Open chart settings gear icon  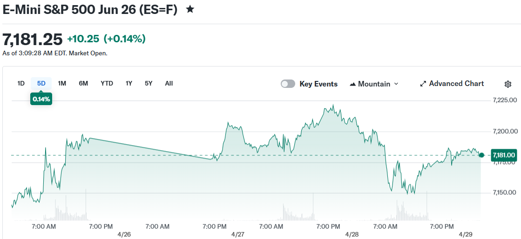tap(507, 84)
